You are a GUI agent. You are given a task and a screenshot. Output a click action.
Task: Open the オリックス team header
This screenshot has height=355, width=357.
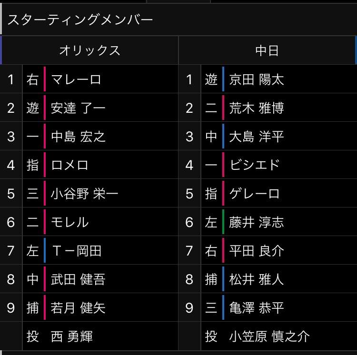[x=89, y=50]
